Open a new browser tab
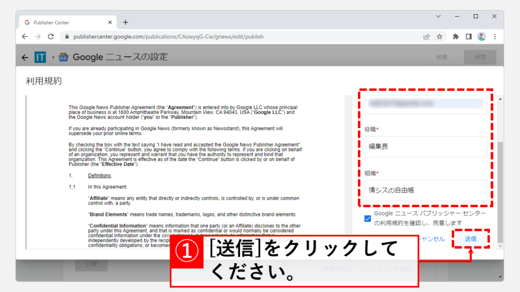This screenshot has height=292, width=520. (x=125, y=22)
